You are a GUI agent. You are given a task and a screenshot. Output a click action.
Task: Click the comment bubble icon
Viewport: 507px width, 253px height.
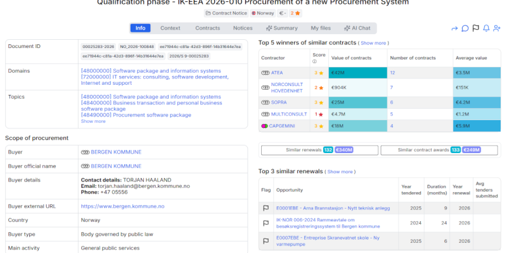[465, 28]
